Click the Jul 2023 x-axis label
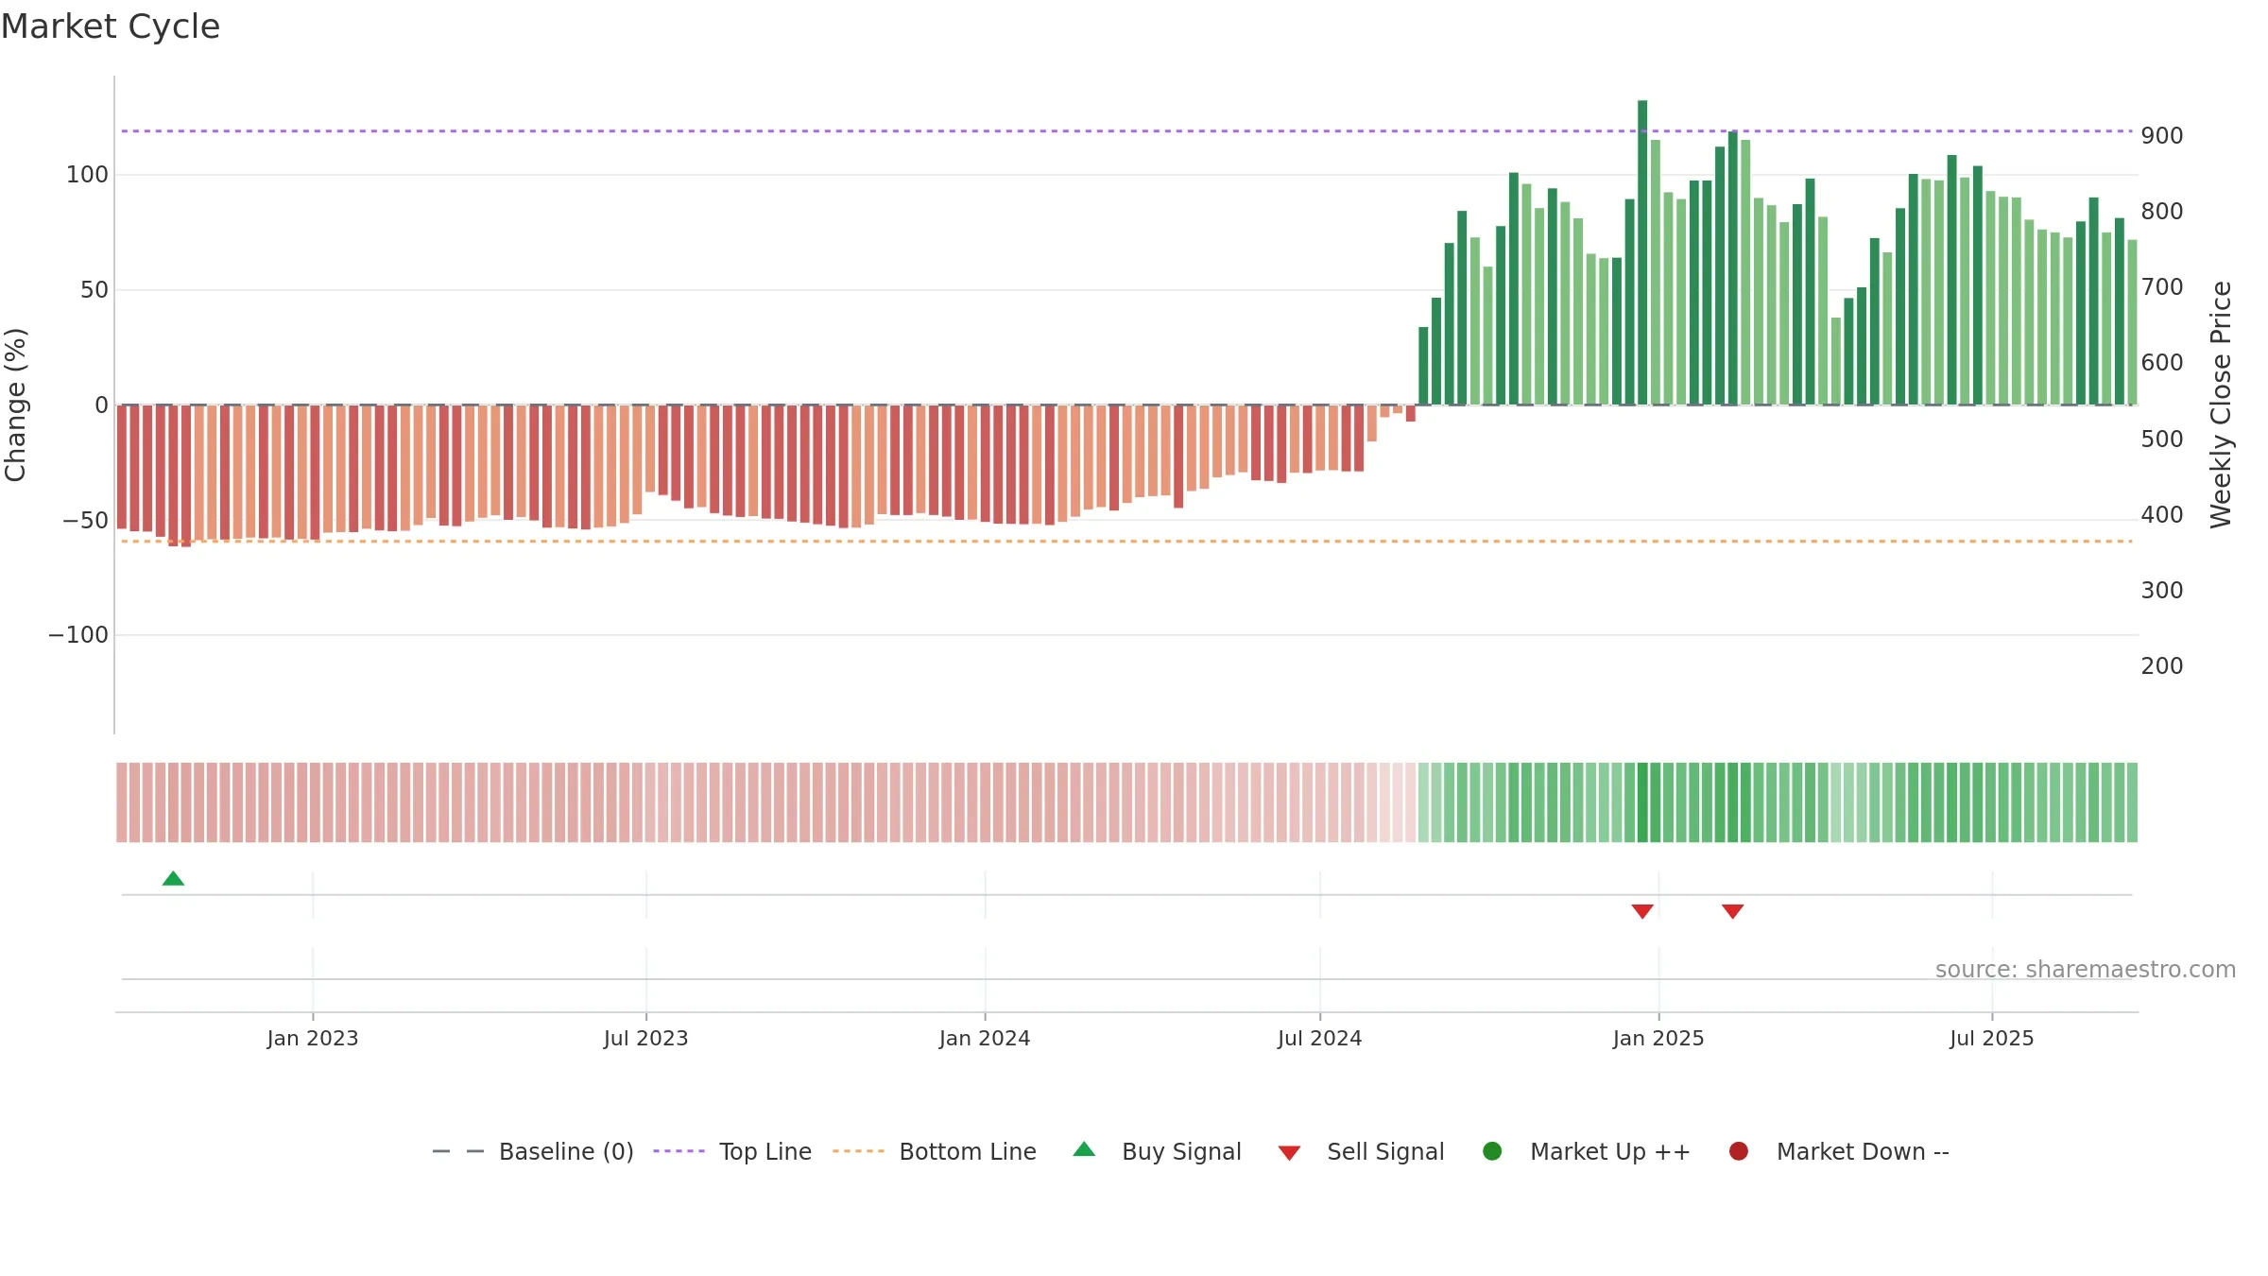Viewport: 2268px width, 1276px height. [646, 1039]
